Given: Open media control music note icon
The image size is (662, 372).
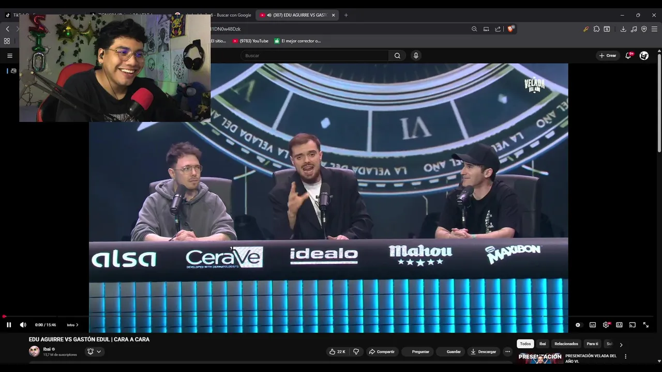Looking at the screenshot, I should pyautogui.click(x=634, y=29).
